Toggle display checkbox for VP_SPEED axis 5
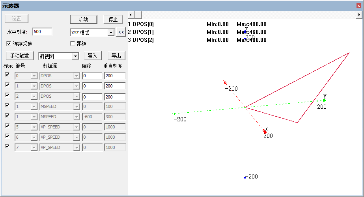Viewport: 364px width, 197px height. tap(7, 126)
